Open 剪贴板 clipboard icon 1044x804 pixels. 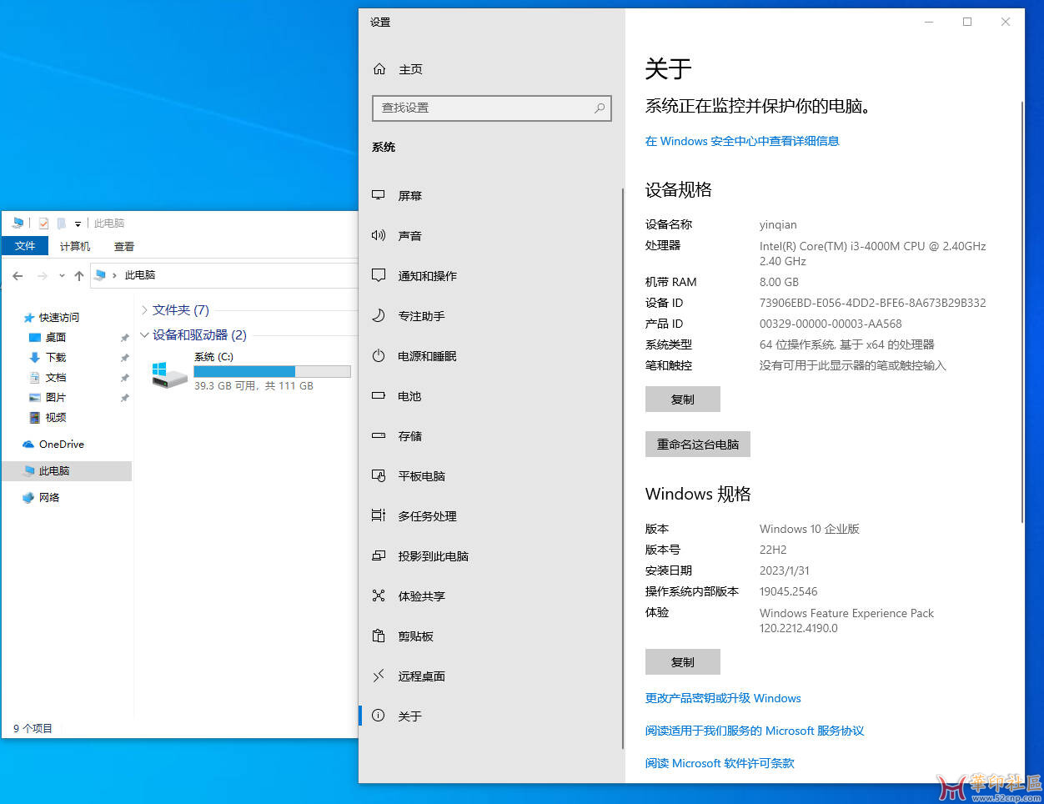tap(379, 636)
